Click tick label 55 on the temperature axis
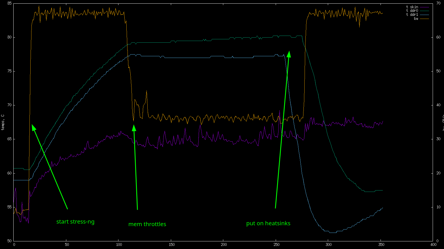Screen dimensions: 444x249 (10, 207)
